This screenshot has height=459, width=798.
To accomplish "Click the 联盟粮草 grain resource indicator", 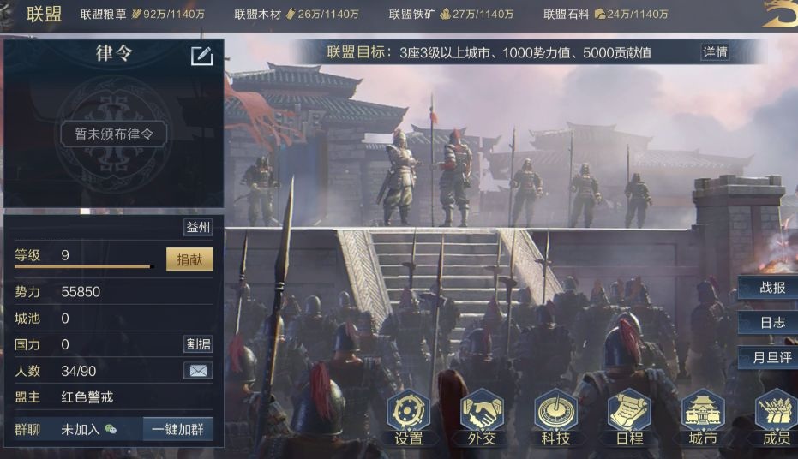I will click(x=142, y=15).
